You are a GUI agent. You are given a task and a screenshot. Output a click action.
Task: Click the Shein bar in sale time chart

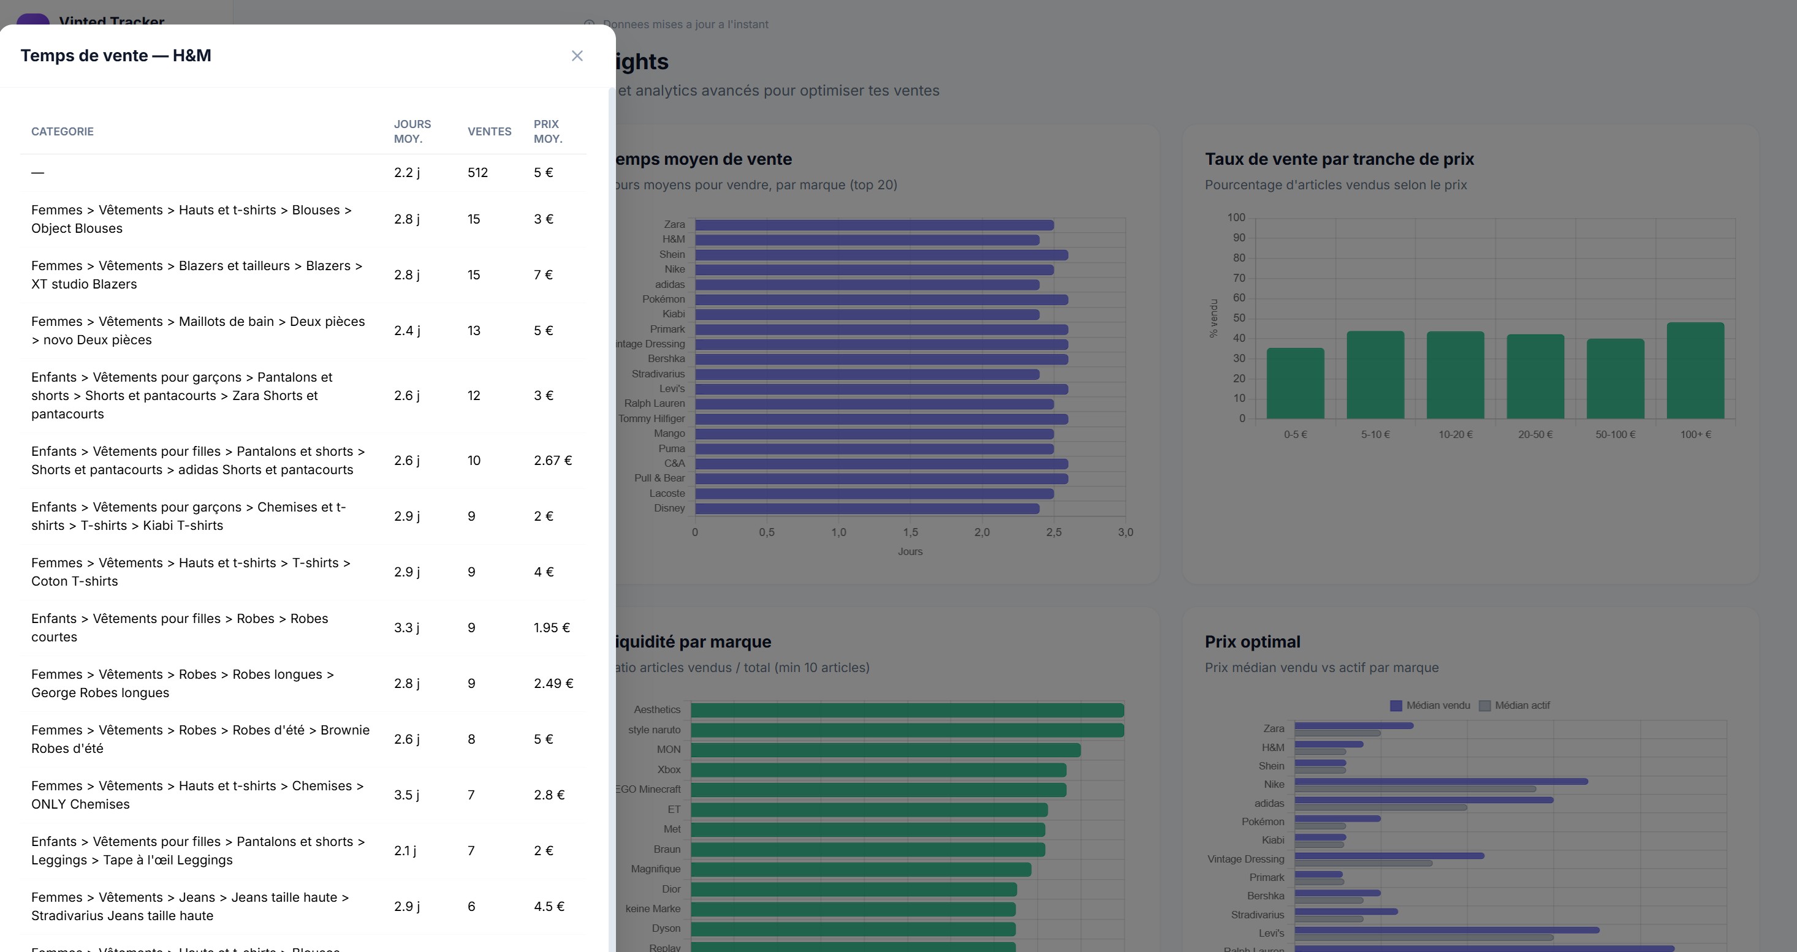coord(881,255)
